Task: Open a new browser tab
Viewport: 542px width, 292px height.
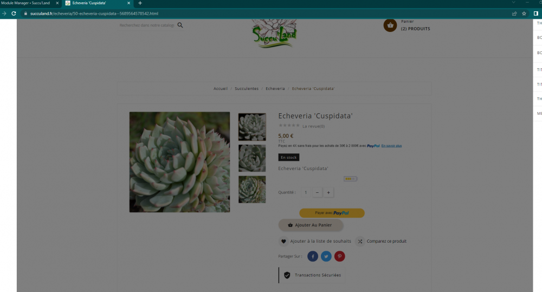Action: click(140, 3)
